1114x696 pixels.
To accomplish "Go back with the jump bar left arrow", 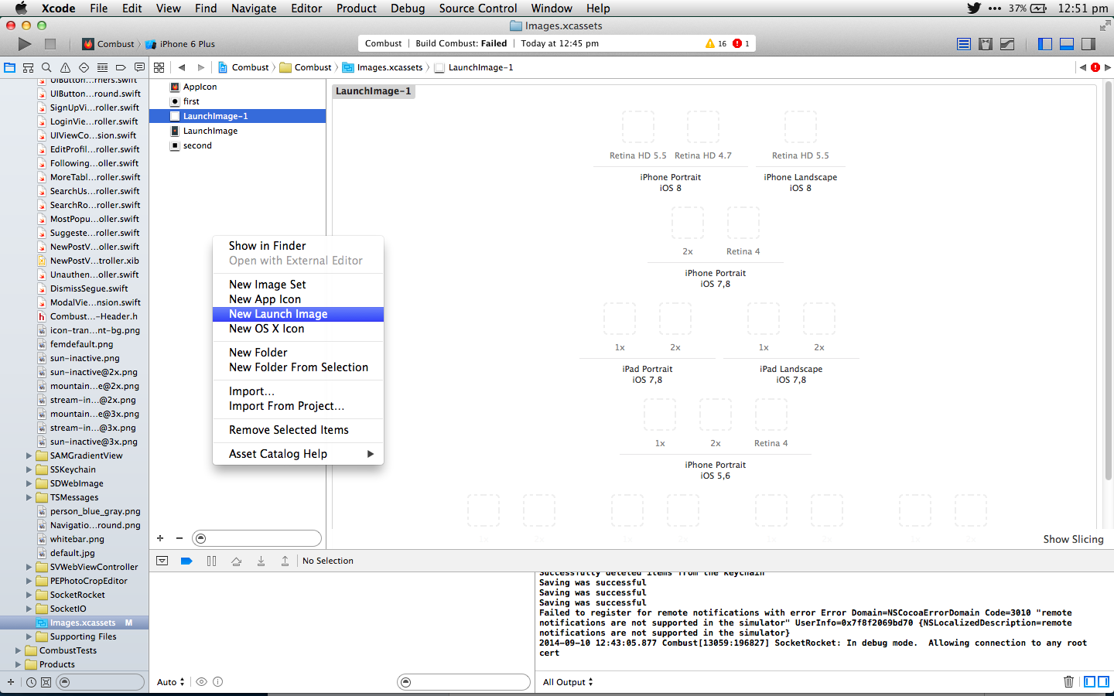I will [x=182, y=67].
